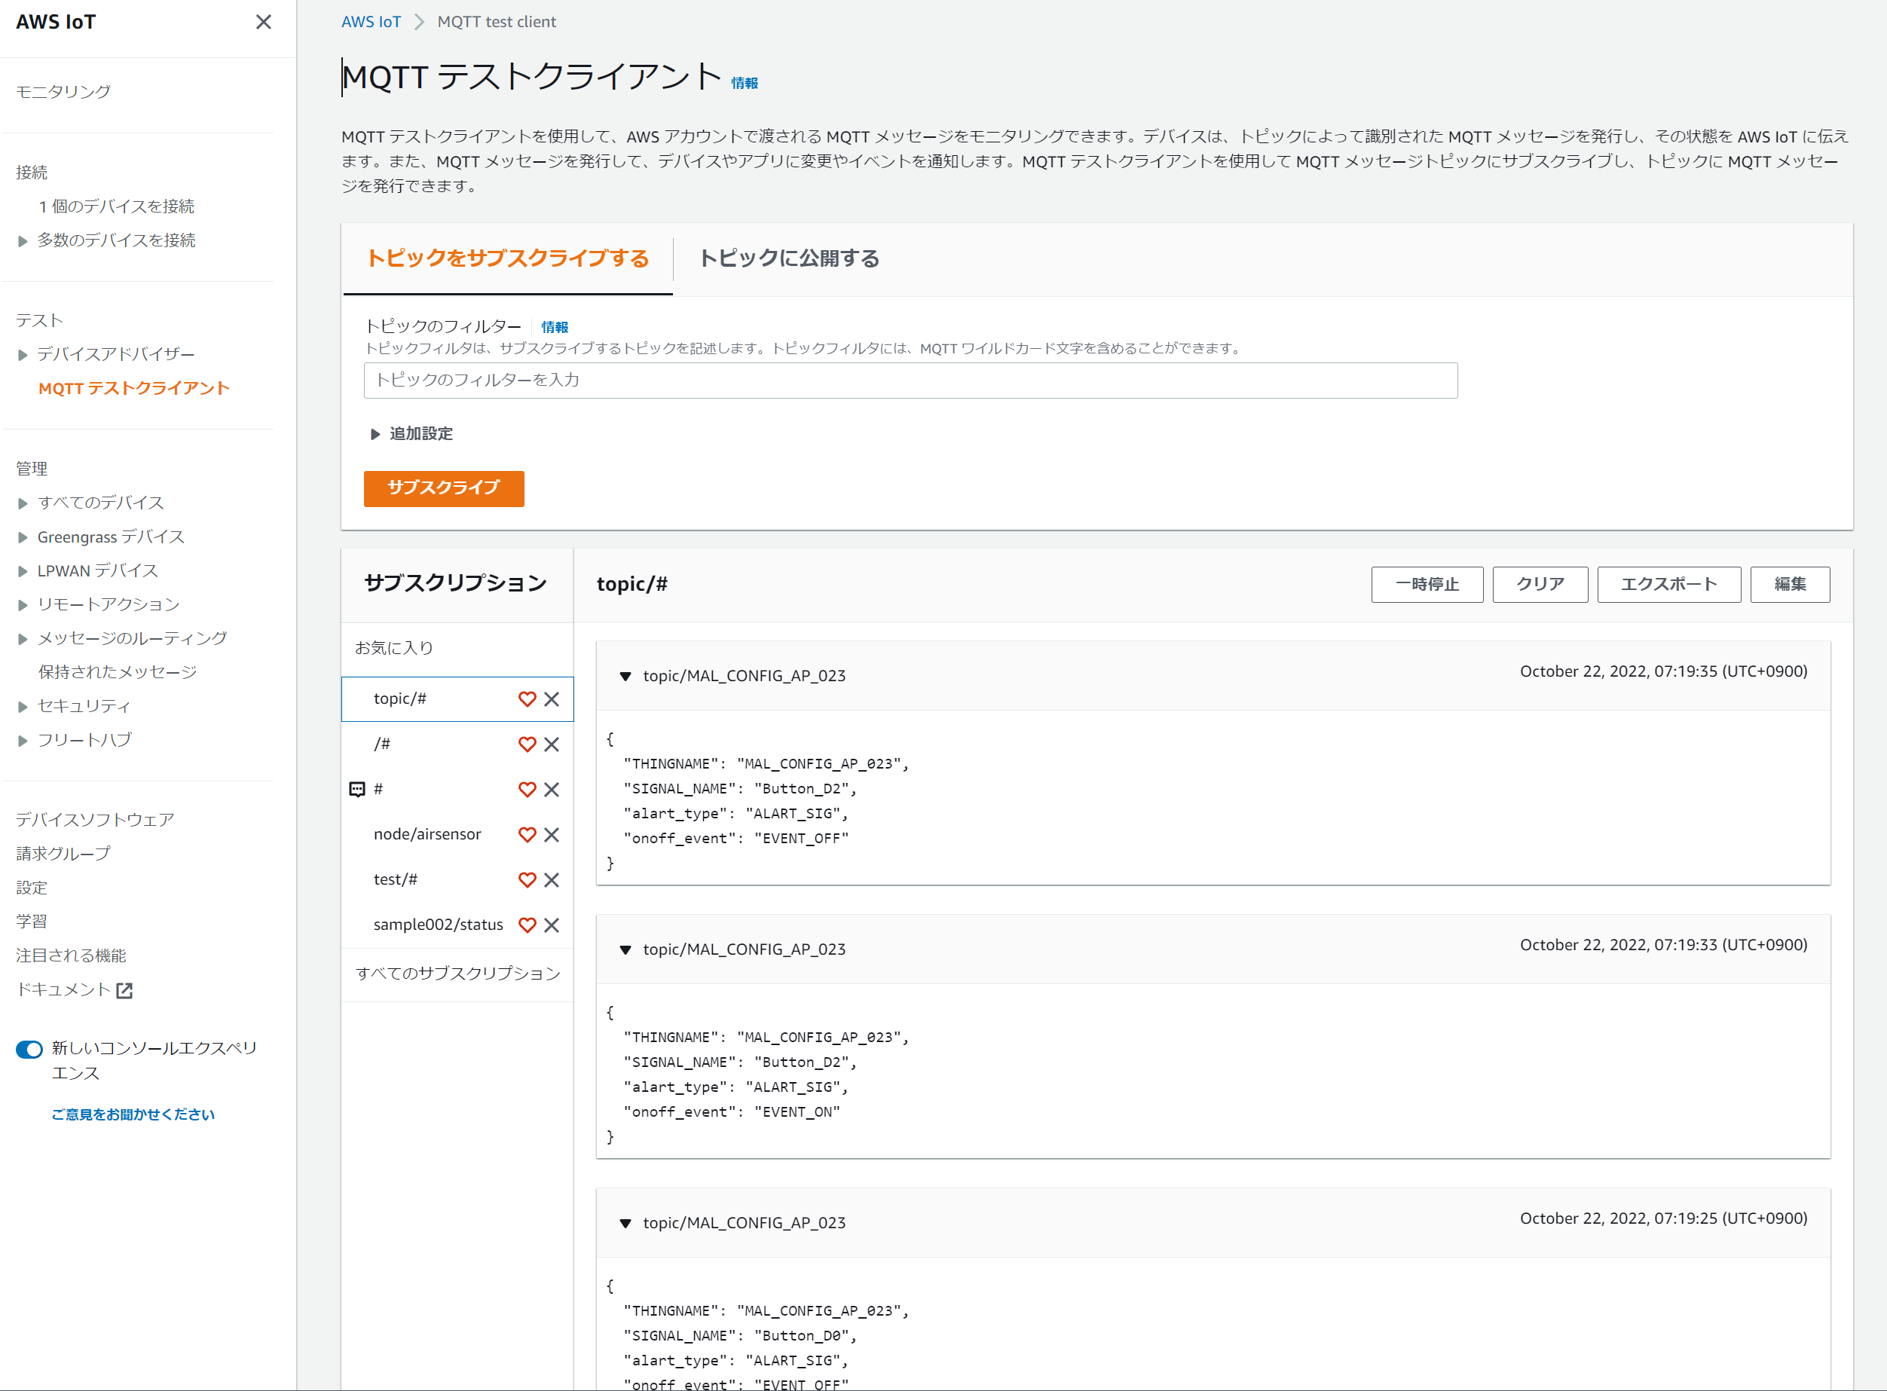The width and height of the screenshot is (1887, 1391).
Task: Collapse the first topic/MAL_CONFIG_AP_023 message
Action: coord(624,675)
